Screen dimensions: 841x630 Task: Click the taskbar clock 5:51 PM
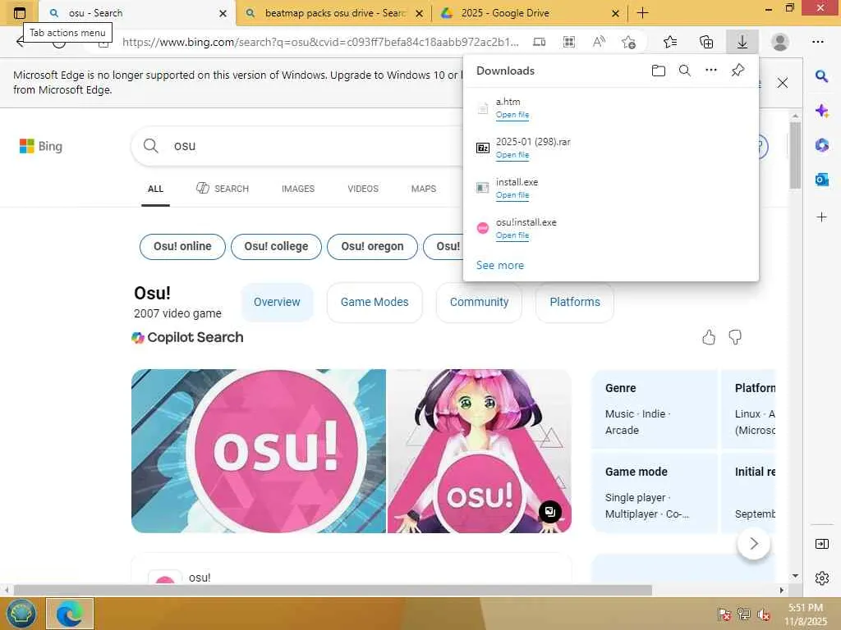pos(805,608)
